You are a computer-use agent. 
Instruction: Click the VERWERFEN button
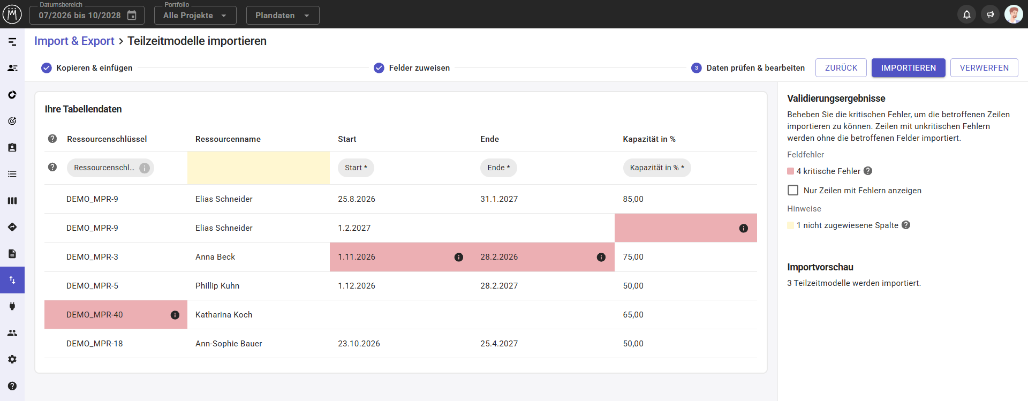tap(984, 68)
